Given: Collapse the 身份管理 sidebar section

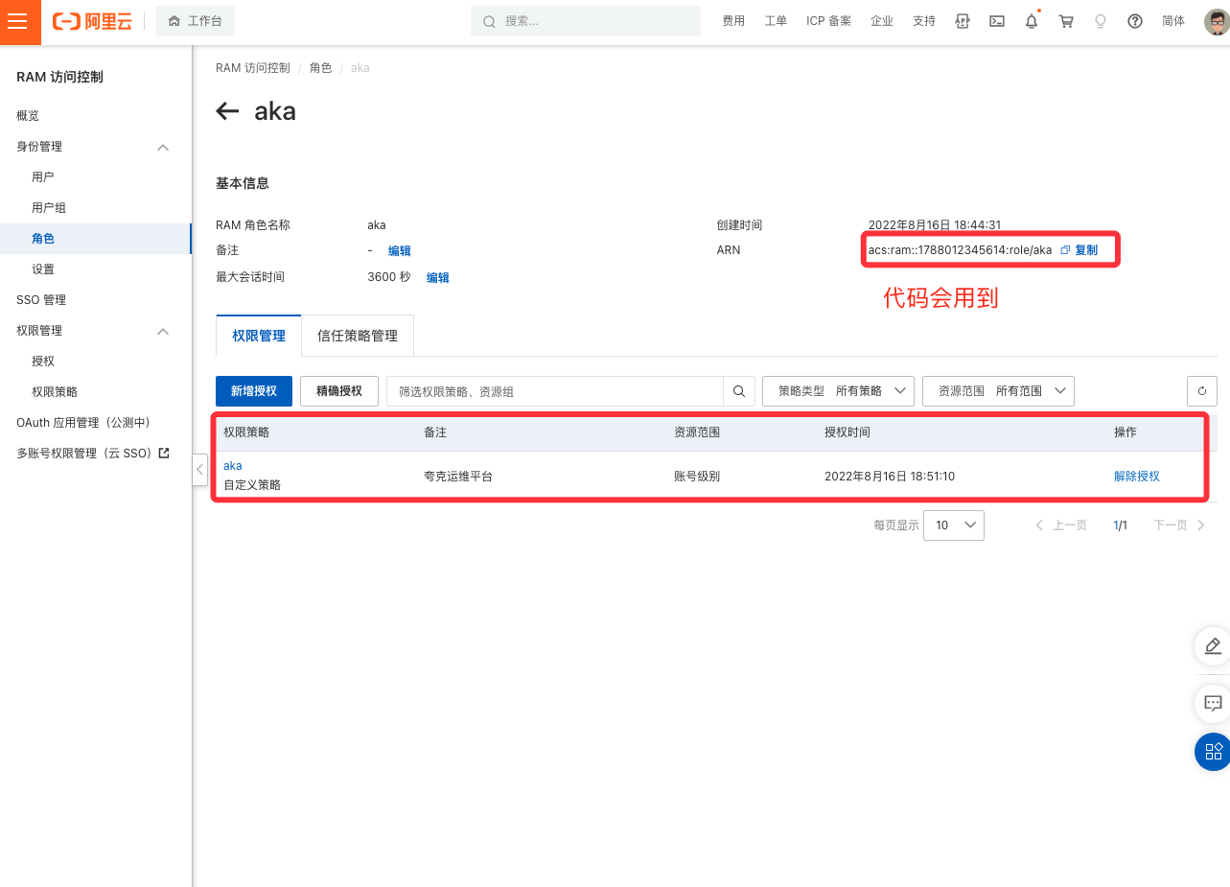Looking at the screenshot, I should tap(163, 147).
